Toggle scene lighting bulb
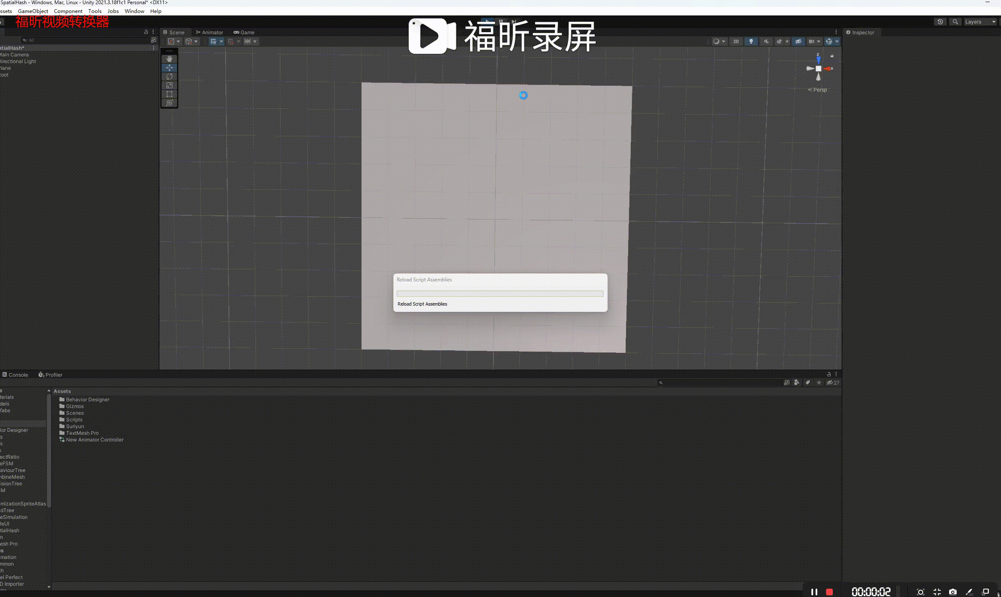1001x597 pixels. (751, 41)
